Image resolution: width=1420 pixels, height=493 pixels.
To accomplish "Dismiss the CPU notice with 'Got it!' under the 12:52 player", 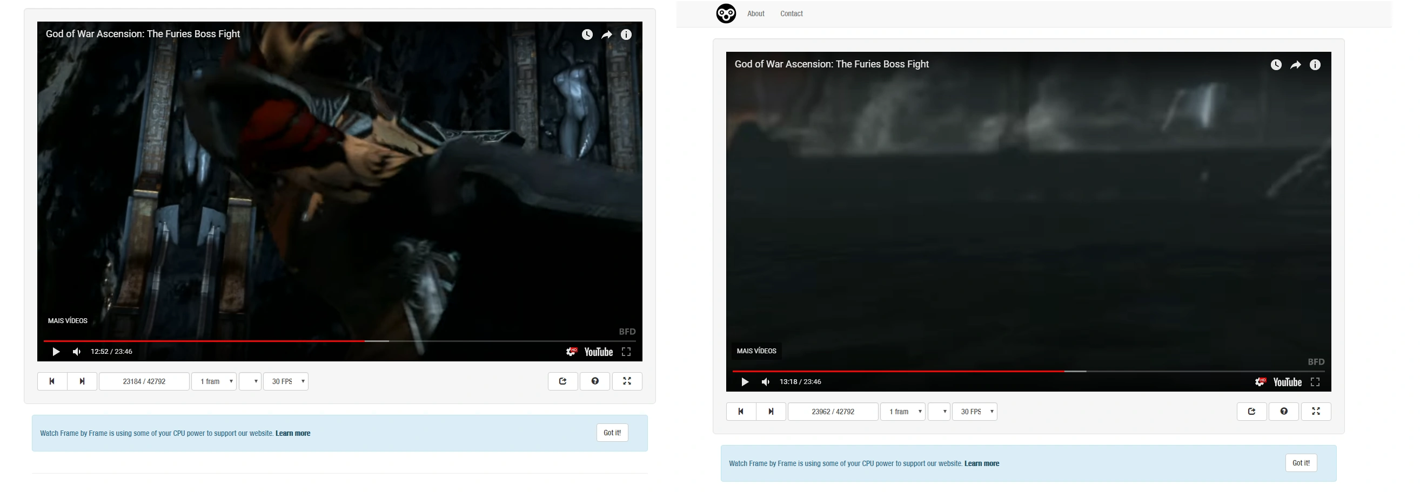I will pos(612,433).
